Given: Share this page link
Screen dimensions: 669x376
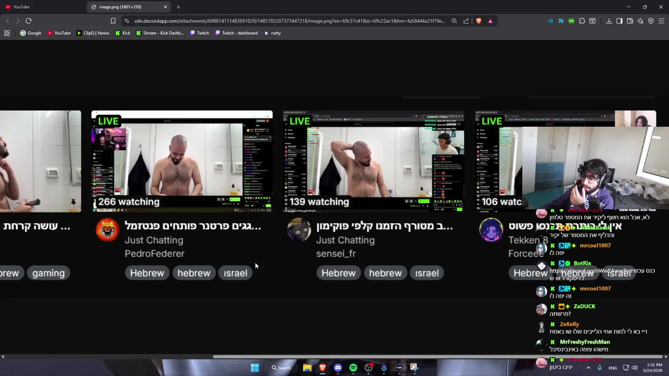Looking at the screenshot, I should click(466, 21).
